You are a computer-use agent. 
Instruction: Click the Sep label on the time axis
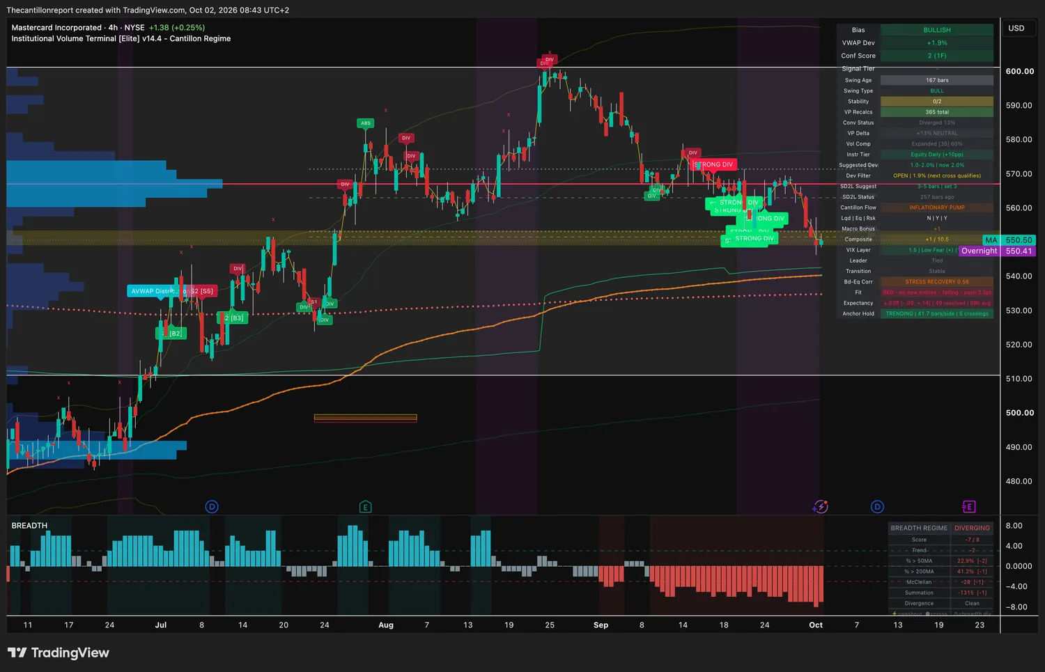tap(601, 625)
